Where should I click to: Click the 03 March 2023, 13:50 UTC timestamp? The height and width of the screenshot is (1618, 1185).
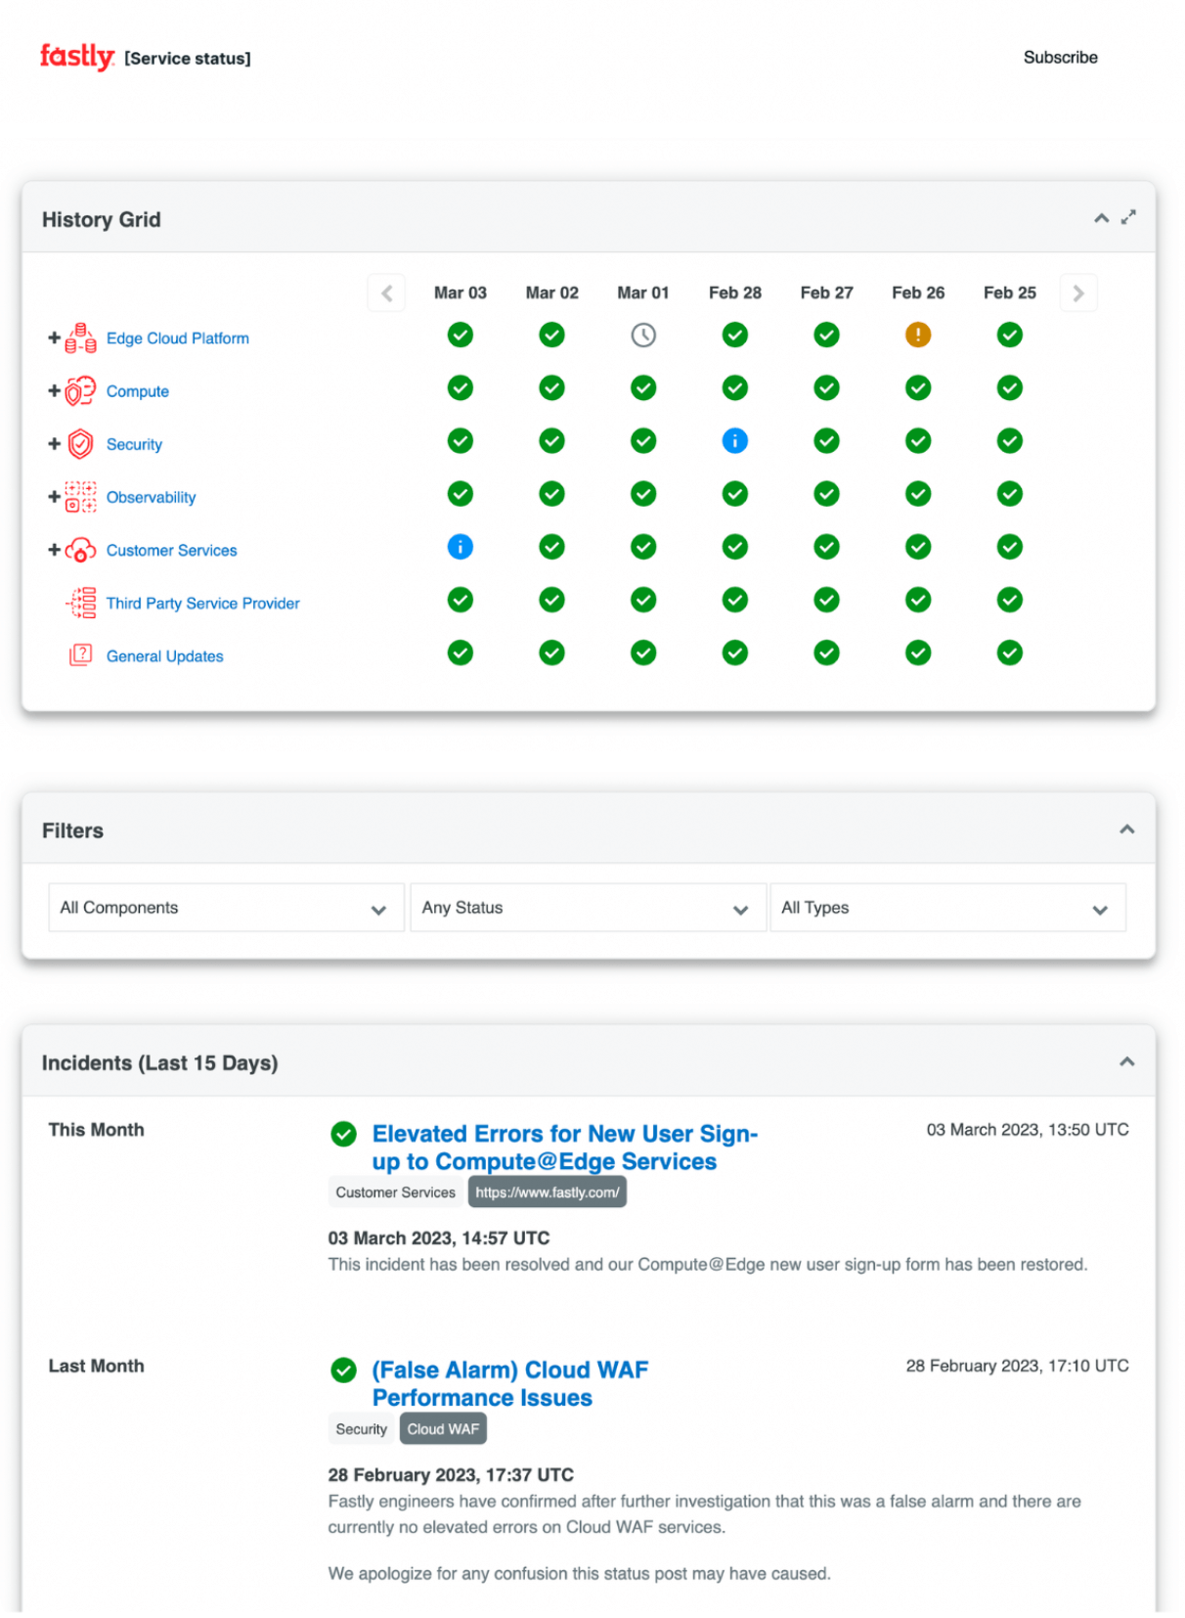1028,1130
